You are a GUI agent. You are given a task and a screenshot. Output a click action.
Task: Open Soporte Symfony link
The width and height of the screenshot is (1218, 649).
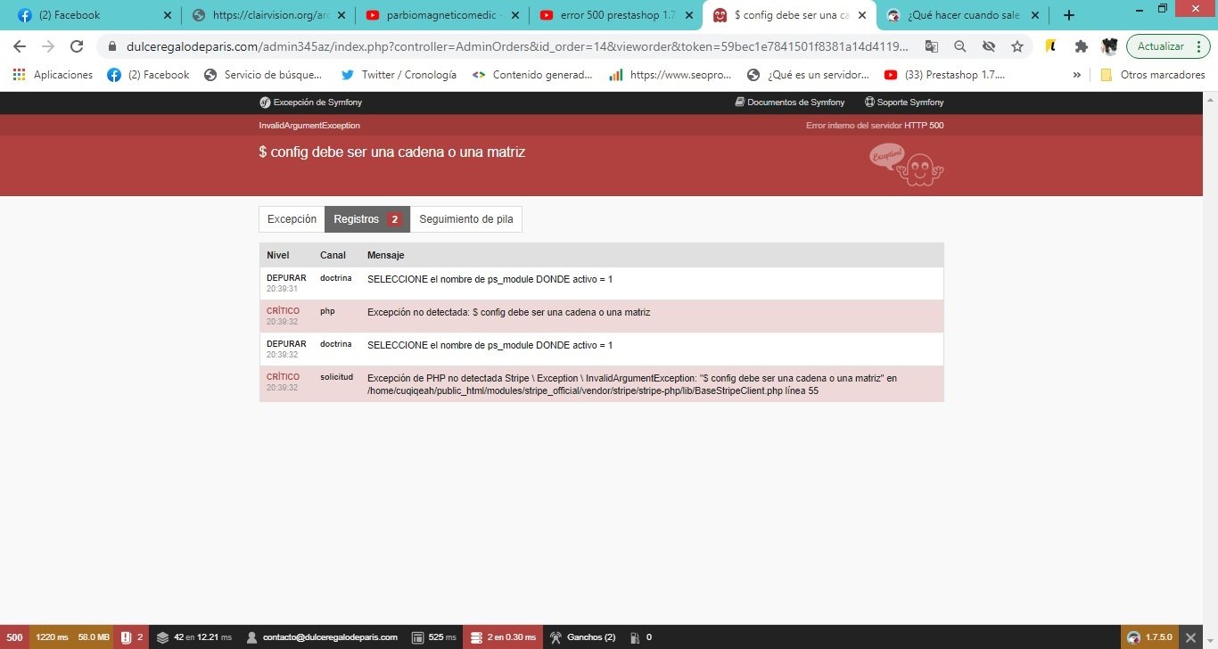pos(904,103)
